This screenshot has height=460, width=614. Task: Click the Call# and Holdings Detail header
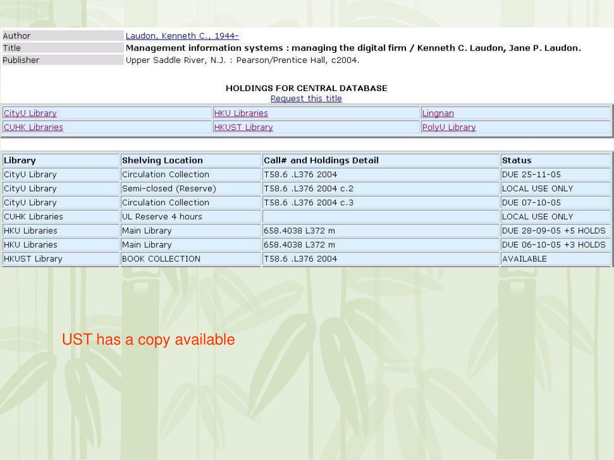click(381, 161)
